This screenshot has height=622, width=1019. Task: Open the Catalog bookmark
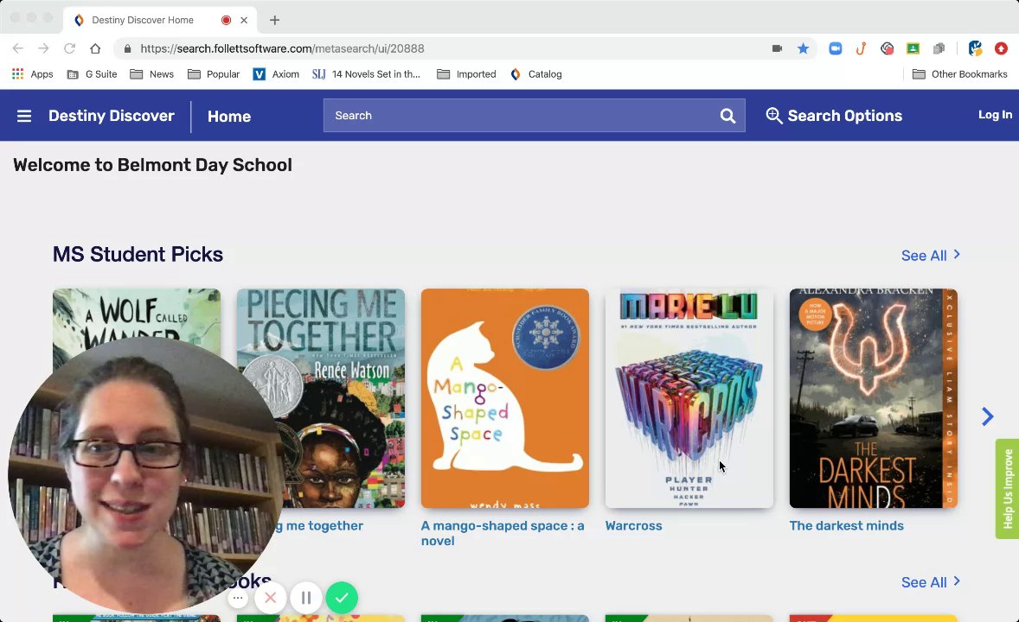[536, 74]
